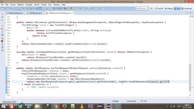The width and height of the screenshot is (194, 109).
Task: Click the 78 : 124 cursor position
Action: tap(144, 101)
